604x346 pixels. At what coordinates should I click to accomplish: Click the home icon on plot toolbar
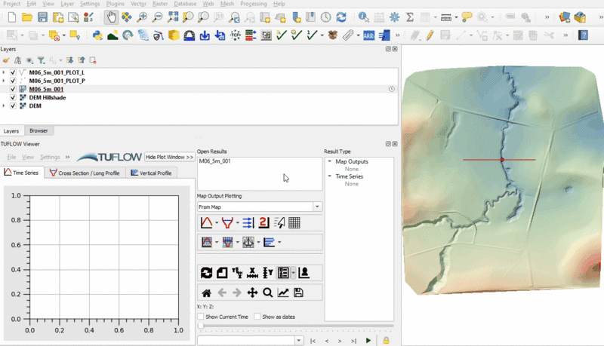[206, 292]
